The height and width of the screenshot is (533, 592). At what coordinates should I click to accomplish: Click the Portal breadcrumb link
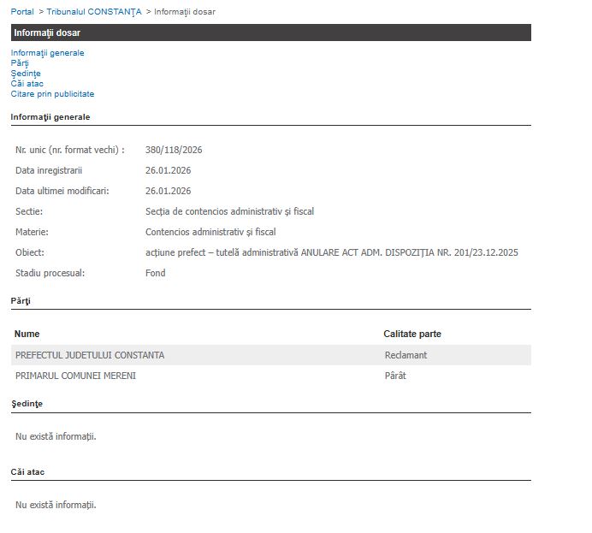22,12
